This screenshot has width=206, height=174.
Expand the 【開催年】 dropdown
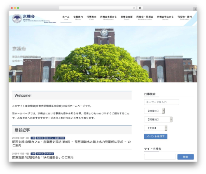pyautogui.click(x=154, y=111)
